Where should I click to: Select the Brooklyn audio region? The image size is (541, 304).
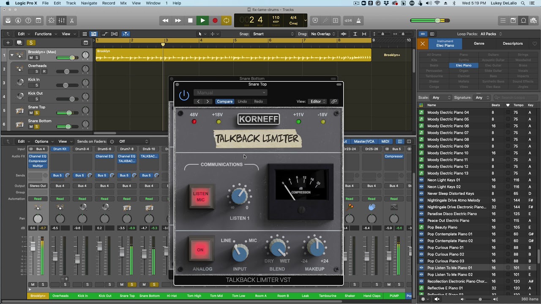(x=233, y=55)
